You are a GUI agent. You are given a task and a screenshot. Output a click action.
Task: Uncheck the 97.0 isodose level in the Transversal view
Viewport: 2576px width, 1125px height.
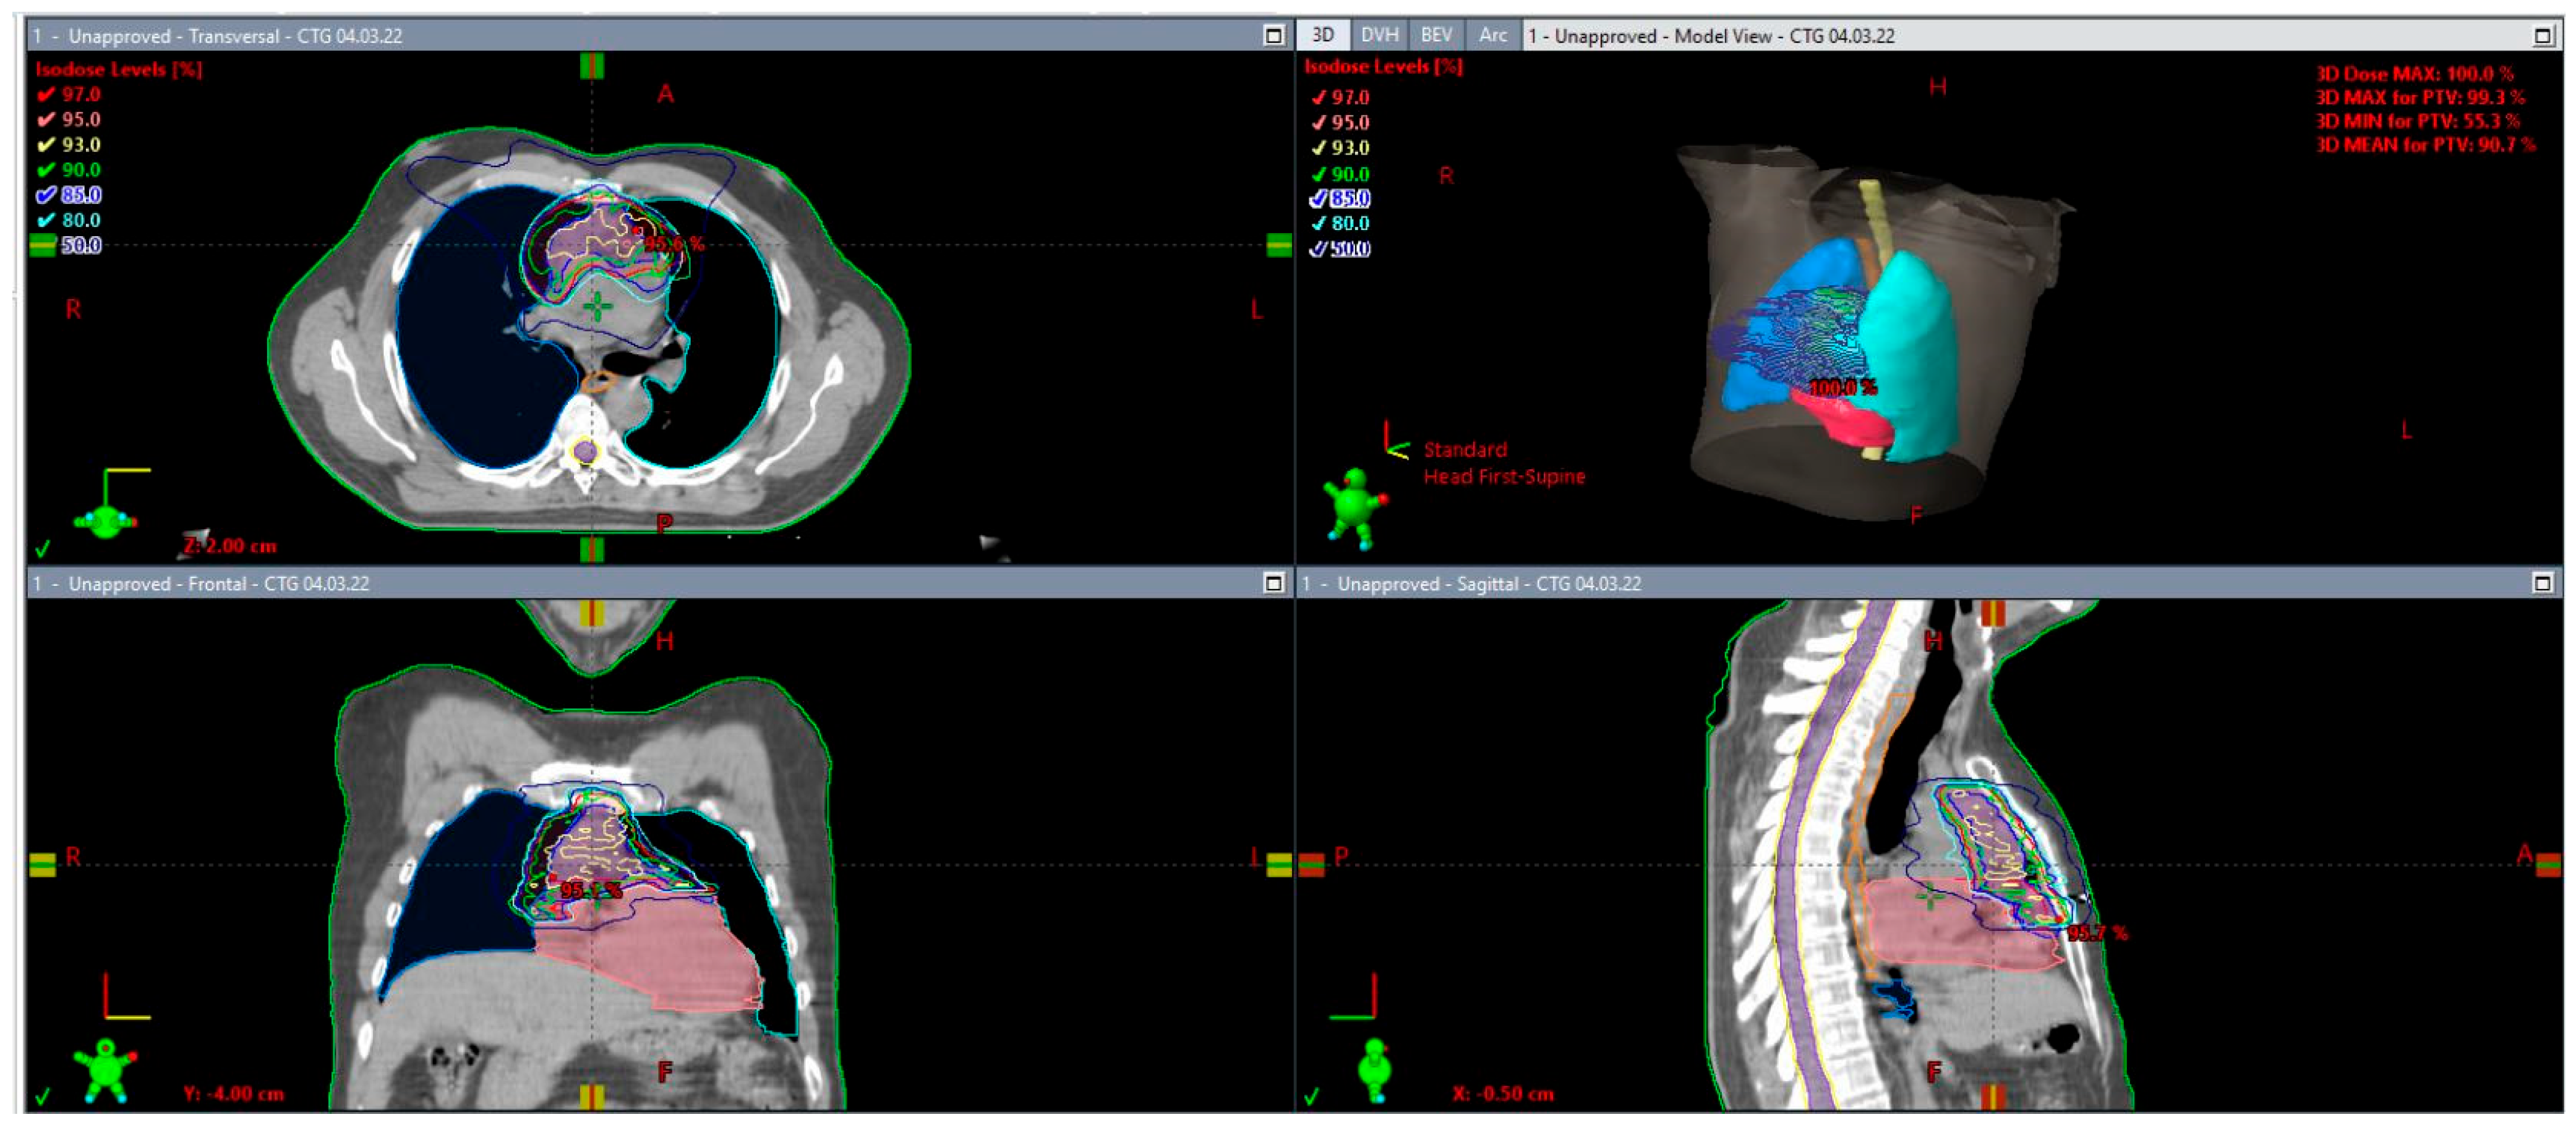point(46,94)
